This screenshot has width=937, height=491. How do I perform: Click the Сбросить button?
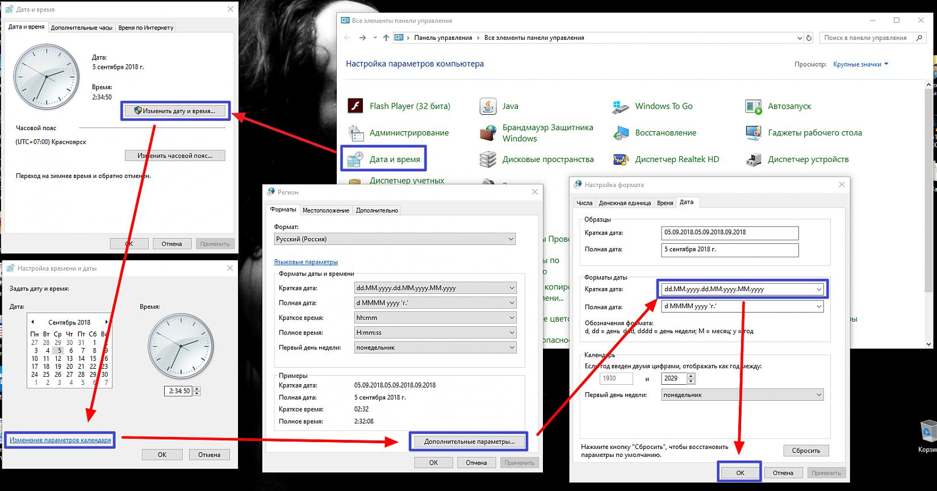[x=806, y=451]
